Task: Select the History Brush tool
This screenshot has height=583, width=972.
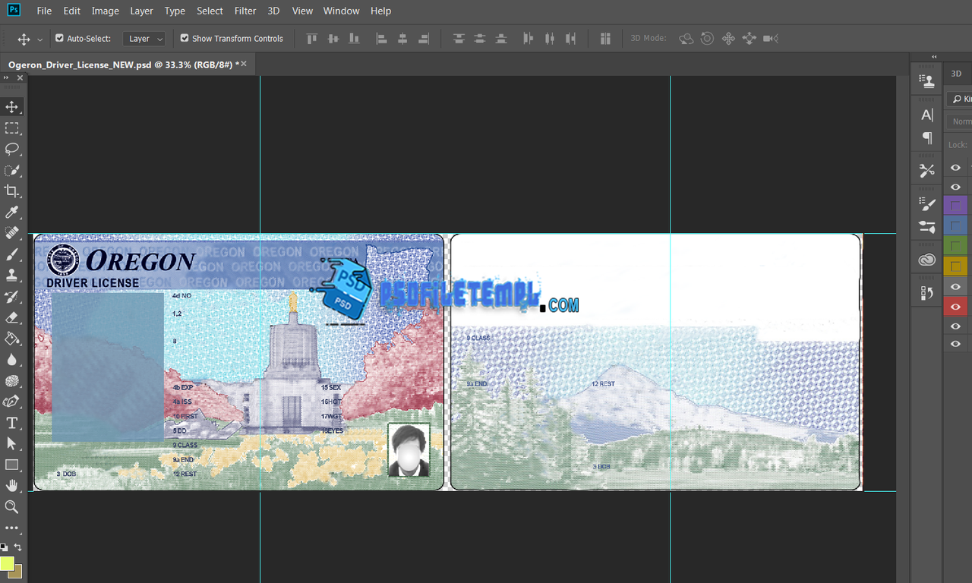Action: click(12, 296)
